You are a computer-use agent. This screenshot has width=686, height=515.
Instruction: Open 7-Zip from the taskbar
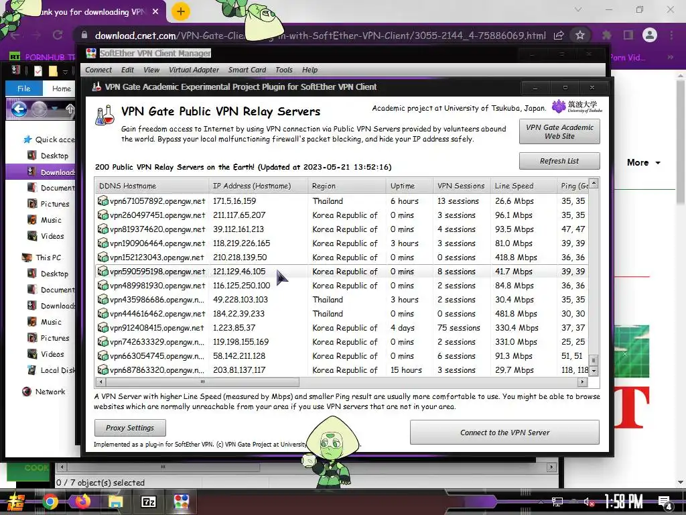(148, 502)
